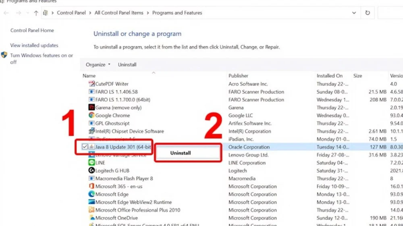The image size is (403, 226).
Task: Click the Microsoft 365 - en-us icon
Action: pos(91,186)
